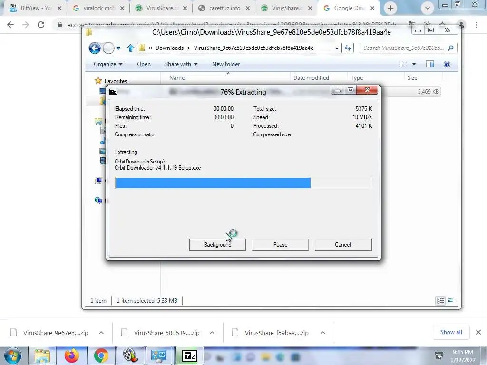Screen dimensions: 487x365
Task: Switch to Chrome on taskbar
Action: [x=101, y=355]
